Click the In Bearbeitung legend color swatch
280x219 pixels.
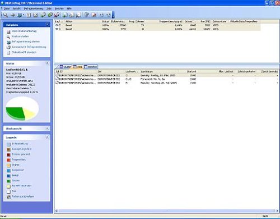8,144
